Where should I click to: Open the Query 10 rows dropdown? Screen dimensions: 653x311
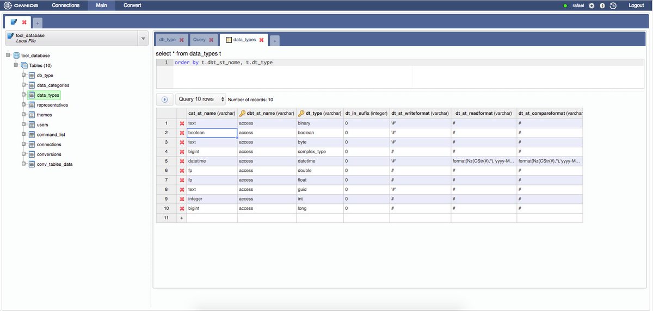coord(201,99)
